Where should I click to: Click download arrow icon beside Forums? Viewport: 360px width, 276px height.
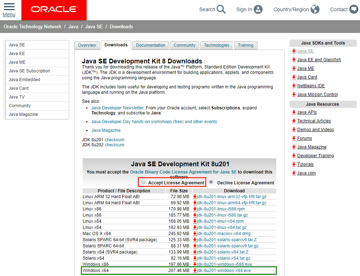pos(294,138)
